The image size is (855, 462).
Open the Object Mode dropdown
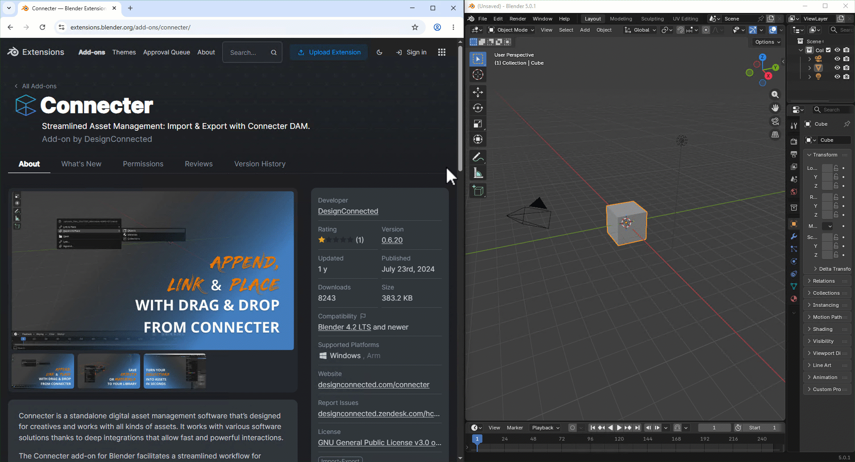(511, 30)
